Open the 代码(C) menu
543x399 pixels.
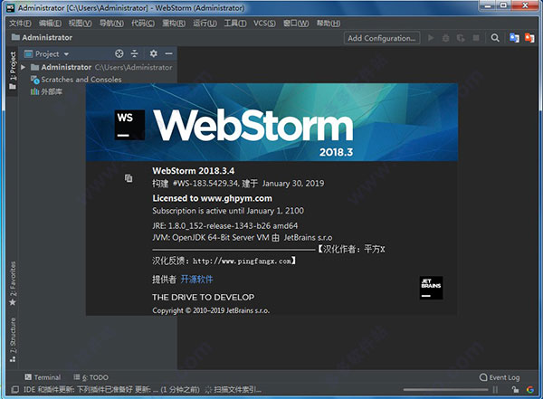[143, 24]
